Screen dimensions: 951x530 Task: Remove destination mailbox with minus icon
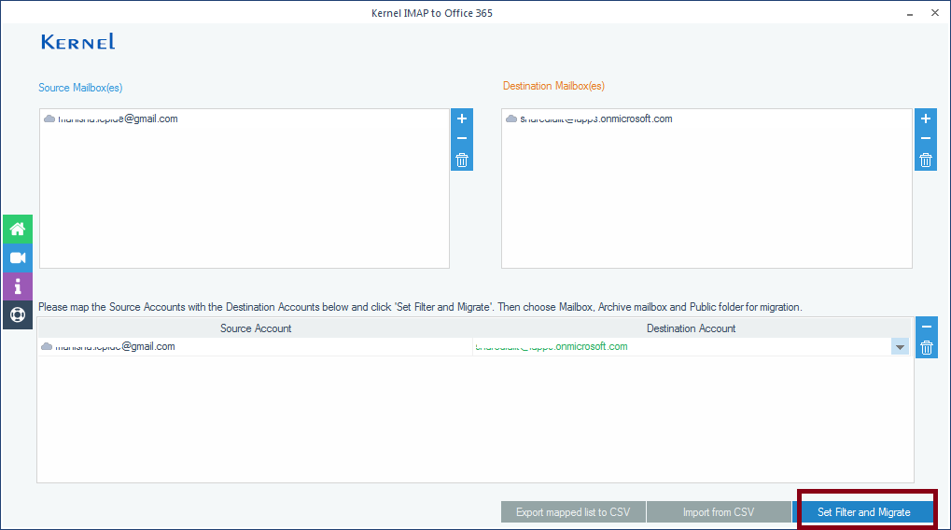(925, 139)
